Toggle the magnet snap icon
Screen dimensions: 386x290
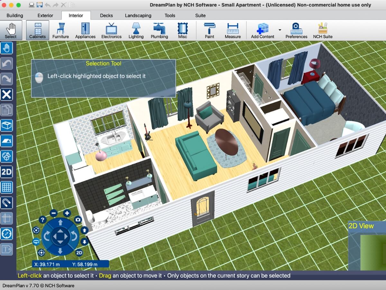click(7, 203)
